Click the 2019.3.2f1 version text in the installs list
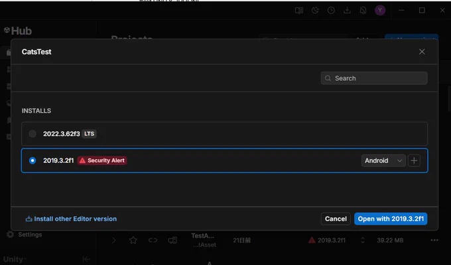The image size is (451, 265). click(x=58, y=160)
